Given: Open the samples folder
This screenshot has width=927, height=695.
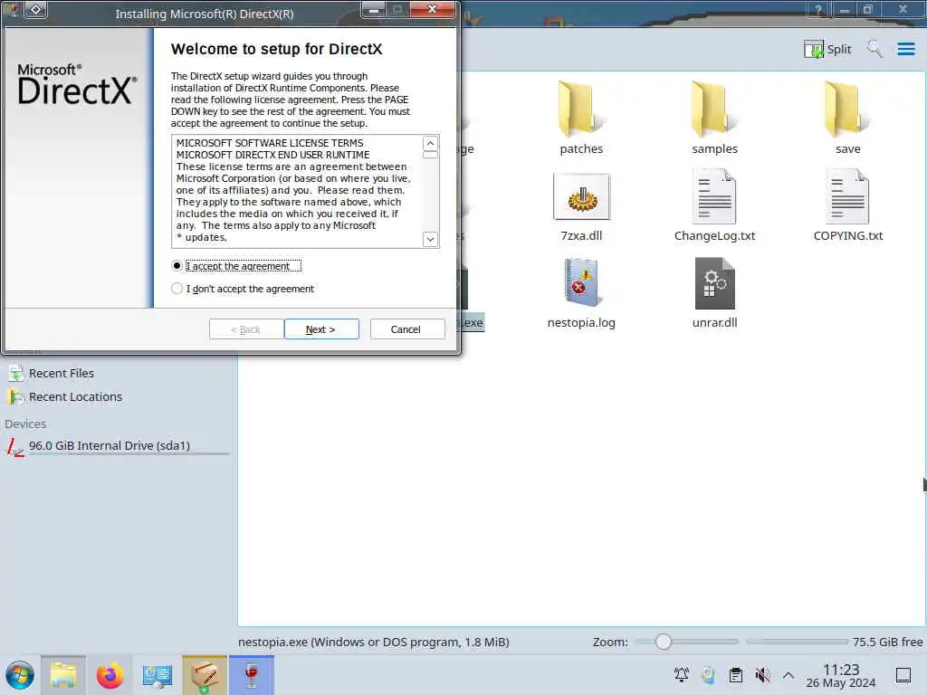Looking at the screenshot, I should point(714,118).
